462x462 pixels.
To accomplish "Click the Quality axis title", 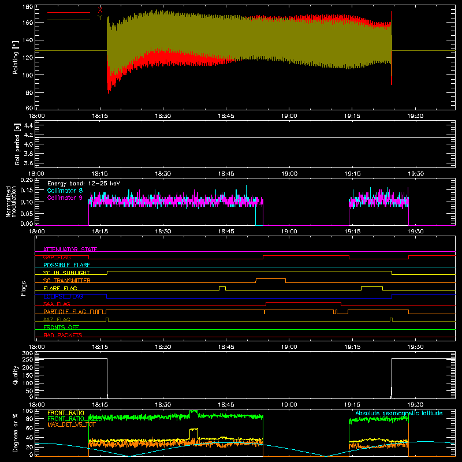I will coord(16,375).
